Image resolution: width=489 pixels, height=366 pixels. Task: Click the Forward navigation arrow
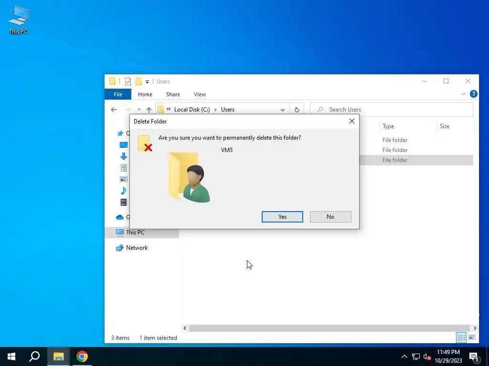tap(128, 110)
